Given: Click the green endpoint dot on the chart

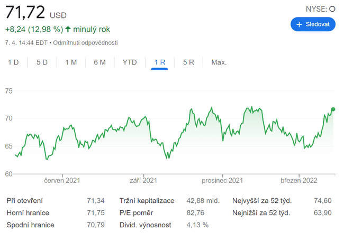Looking at the screenshot, I should 333,109.
